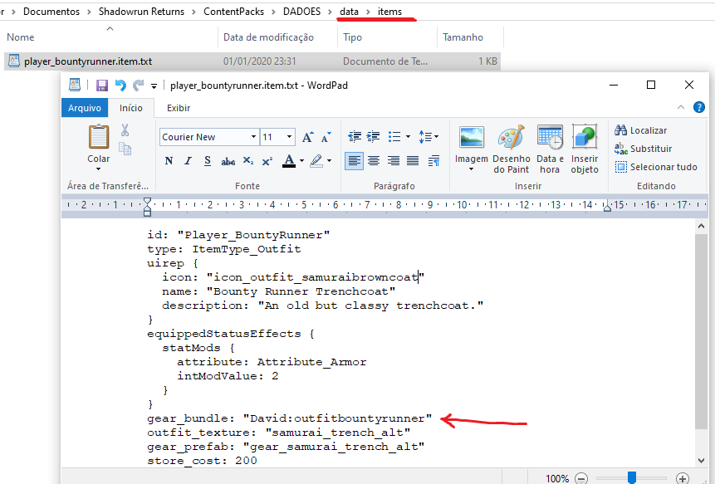715x484 pixels.
Task: Collapse the ribbon with the chevron
Action: (x=681, y=107)
